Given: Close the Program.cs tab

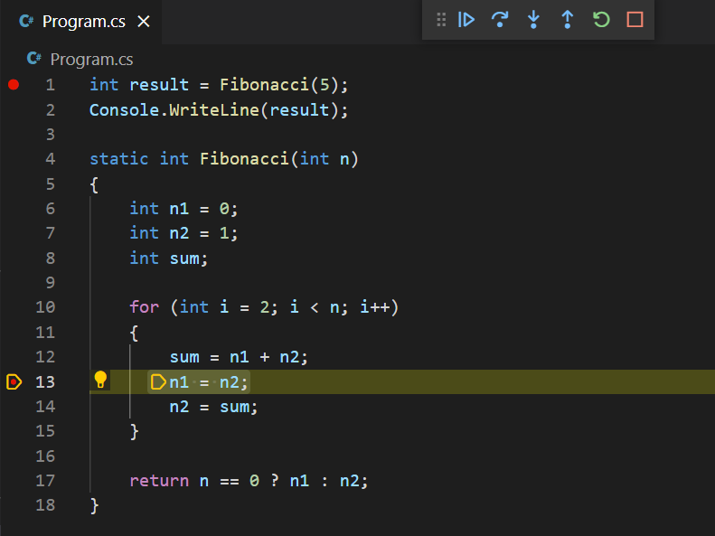Looking at the screenshot, I should click(144, 22).
